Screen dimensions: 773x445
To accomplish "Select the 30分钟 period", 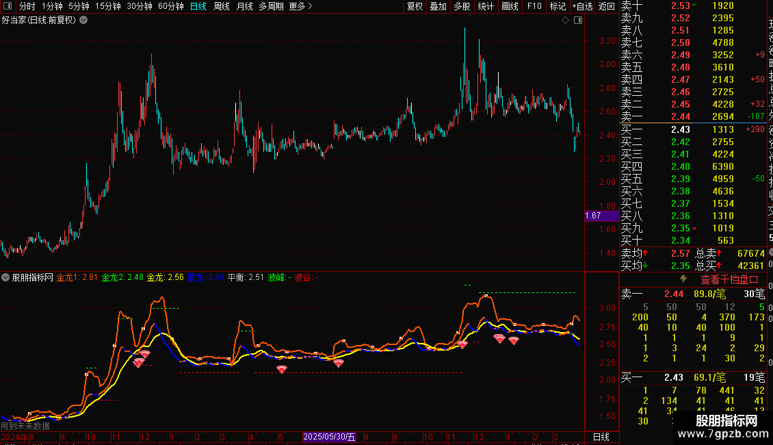I will 140,6.
